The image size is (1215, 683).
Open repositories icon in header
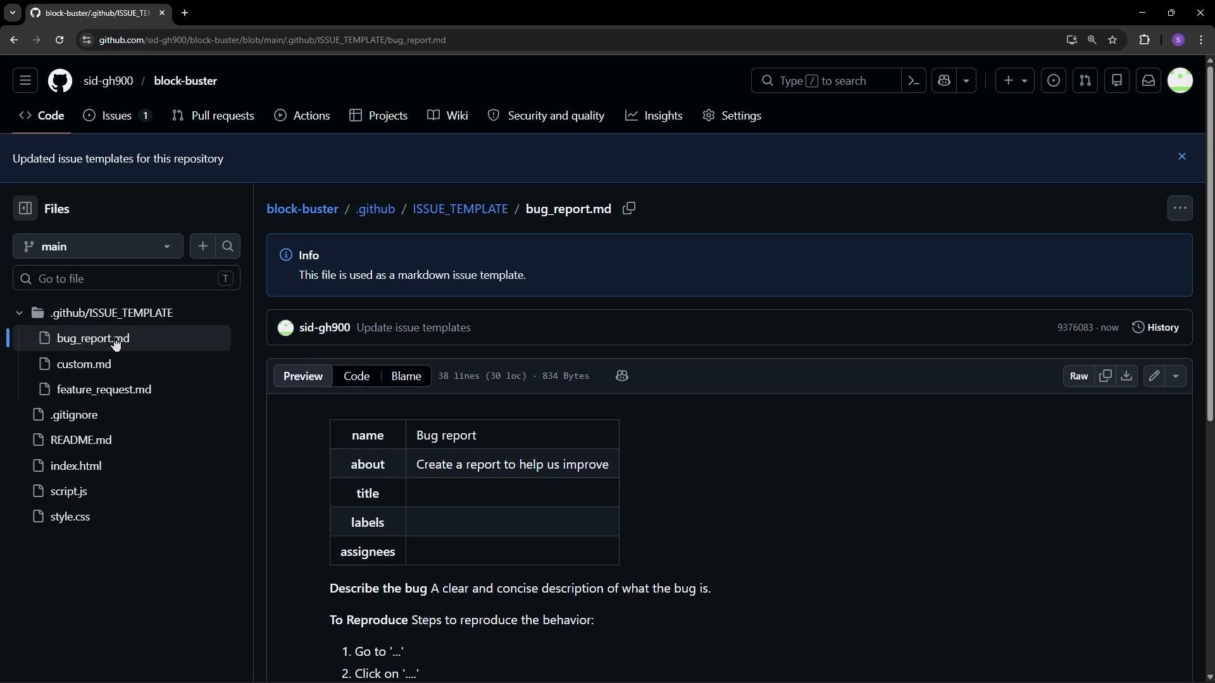(1117, 81)
